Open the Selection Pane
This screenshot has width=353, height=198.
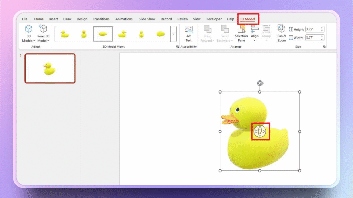241,33
